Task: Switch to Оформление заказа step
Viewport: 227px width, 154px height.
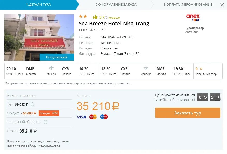Action: pos(116,5)
